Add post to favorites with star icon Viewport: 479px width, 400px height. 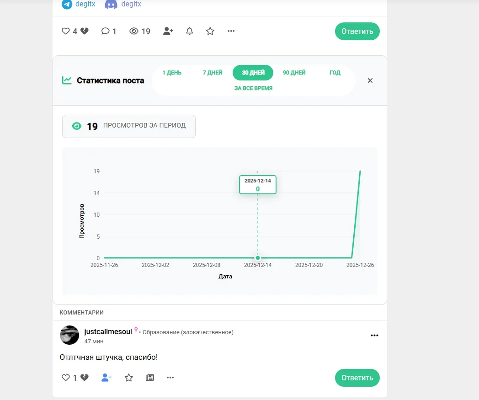click(x=210, y=31)
